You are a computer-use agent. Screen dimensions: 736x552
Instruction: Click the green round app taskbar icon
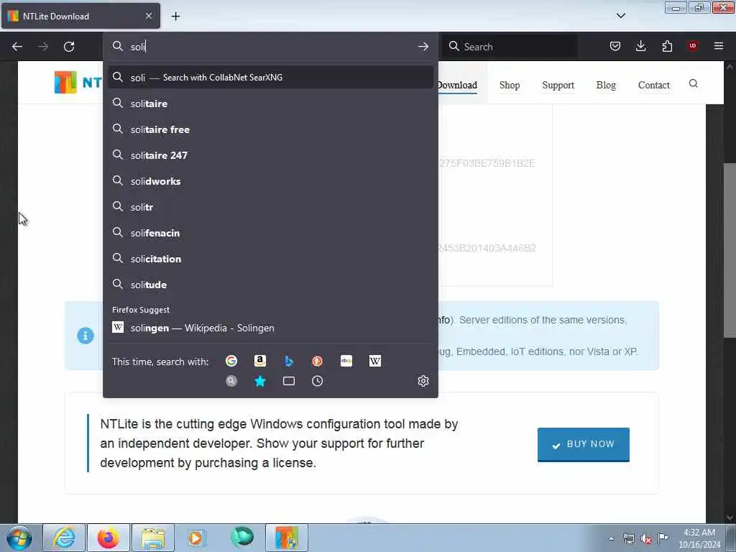click(x=242, y=537)
